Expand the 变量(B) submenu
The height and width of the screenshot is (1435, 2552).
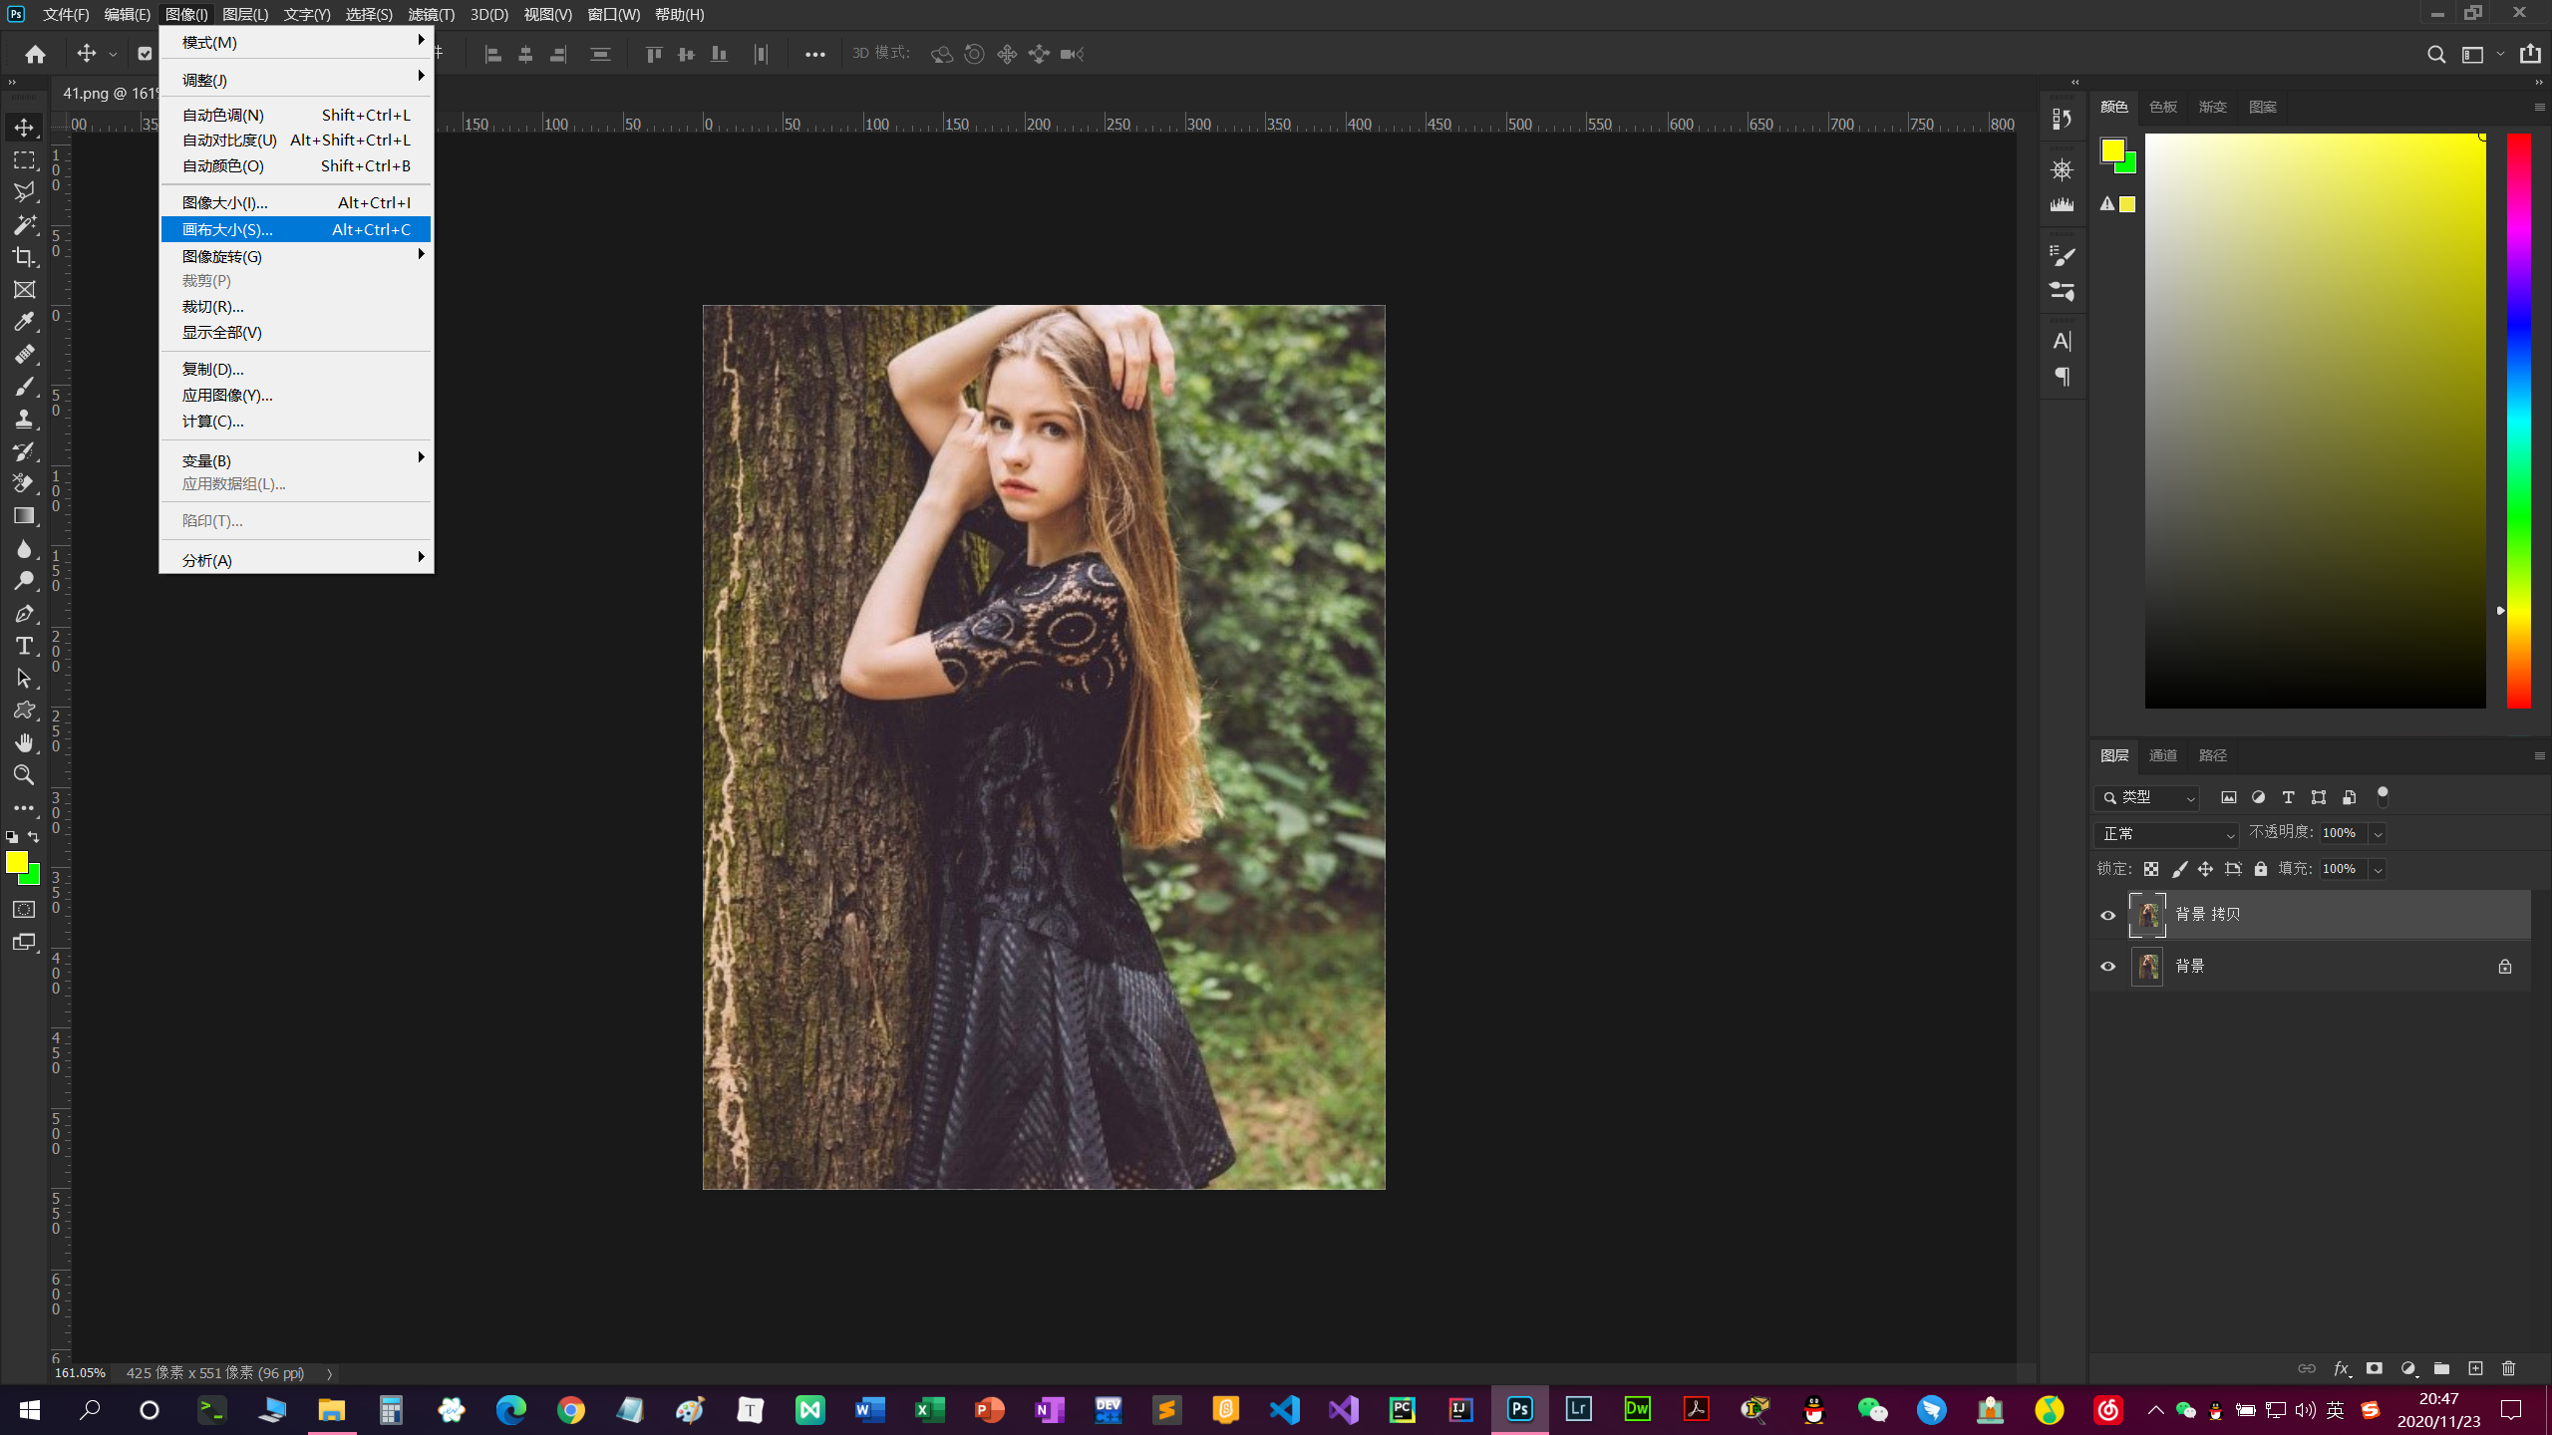pos(296,459)
